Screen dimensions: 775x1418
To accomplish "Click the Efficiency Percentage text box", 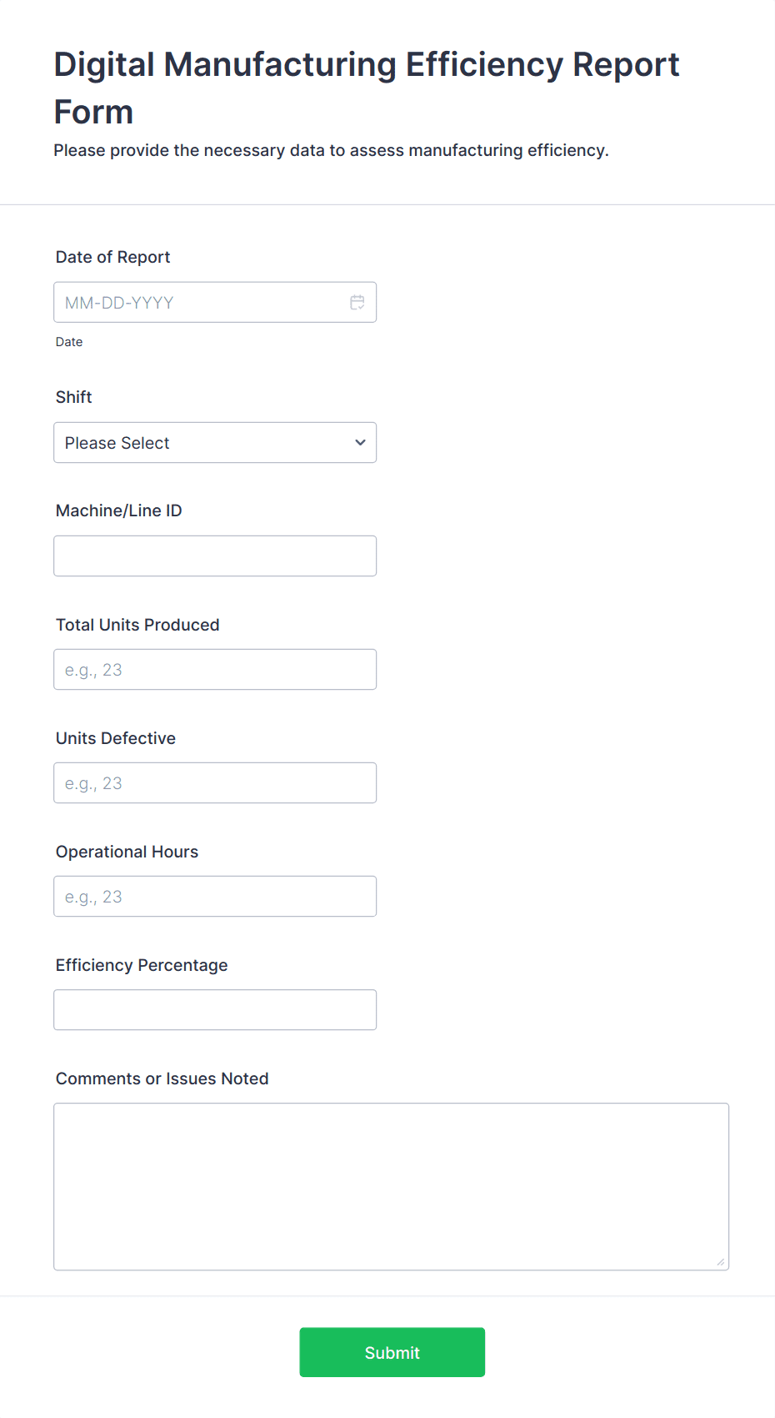I will [215, 1010].
